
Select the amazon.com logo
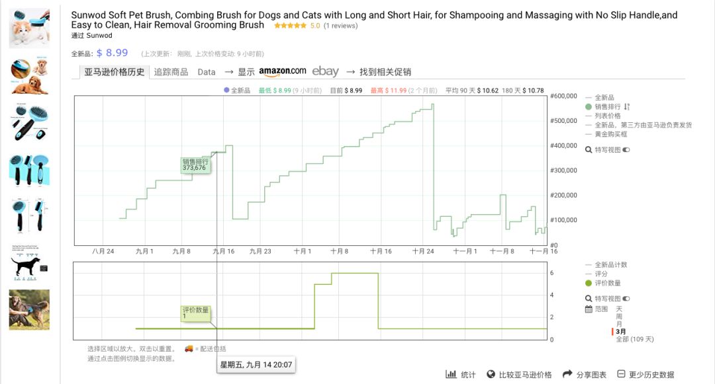pyautogui.click(x=282, y=71)
